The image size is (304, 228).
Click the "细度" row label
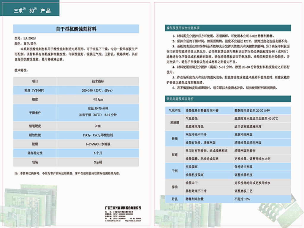point(35,99)
